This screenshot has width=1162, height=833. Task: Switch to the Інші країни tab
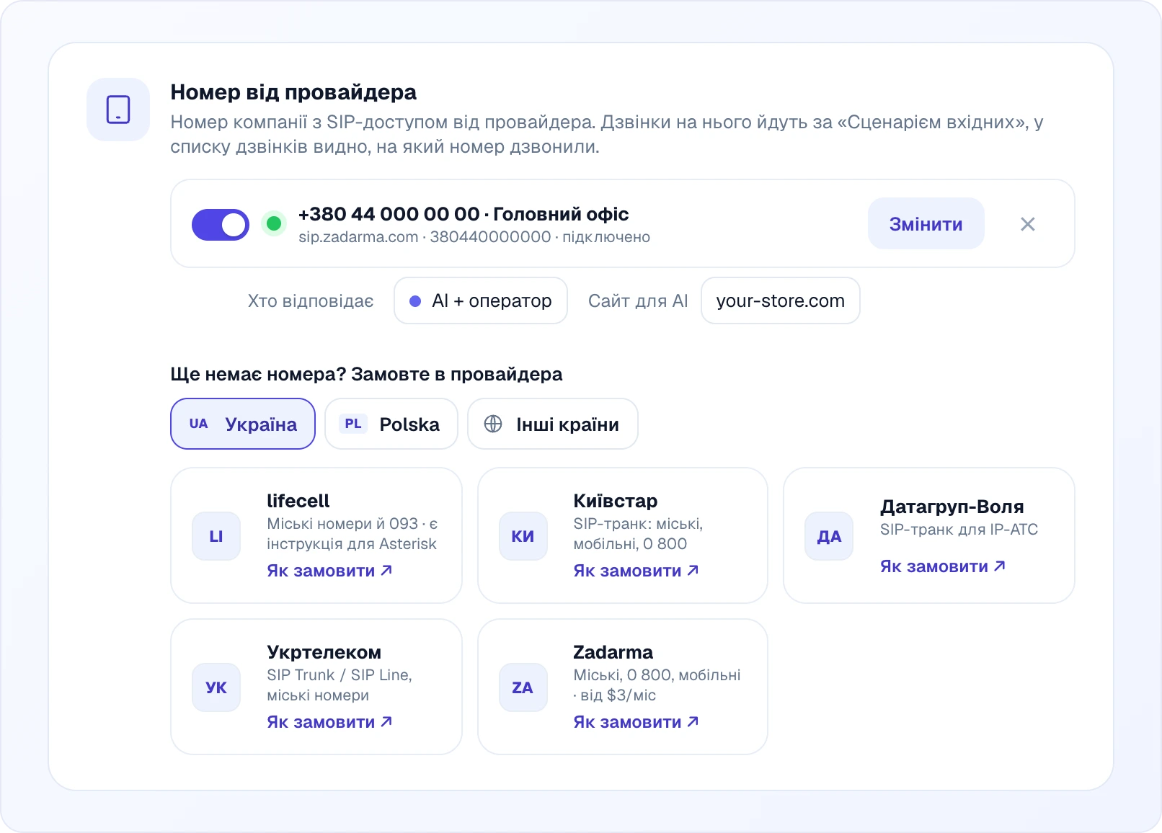point(553,424)
